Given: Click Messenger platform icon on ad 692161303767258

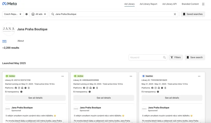Looking at the screenshot, I should [x=25, y=88].
